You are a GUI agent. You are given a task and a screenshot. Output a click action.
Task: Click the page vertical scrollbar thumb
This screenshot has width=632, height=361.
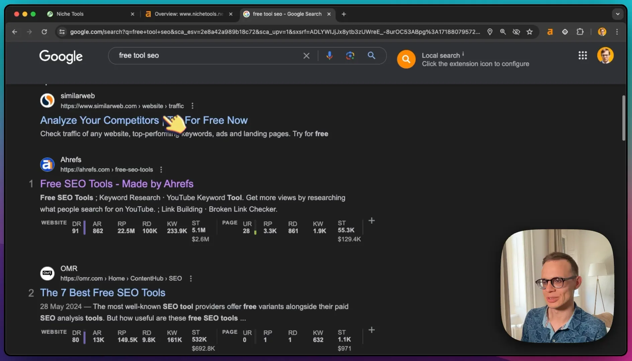(623, 118)
